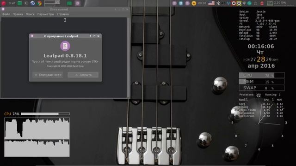Open the Файл menu in Leafpad
The image size is (296, 166).
click(6, 14)
